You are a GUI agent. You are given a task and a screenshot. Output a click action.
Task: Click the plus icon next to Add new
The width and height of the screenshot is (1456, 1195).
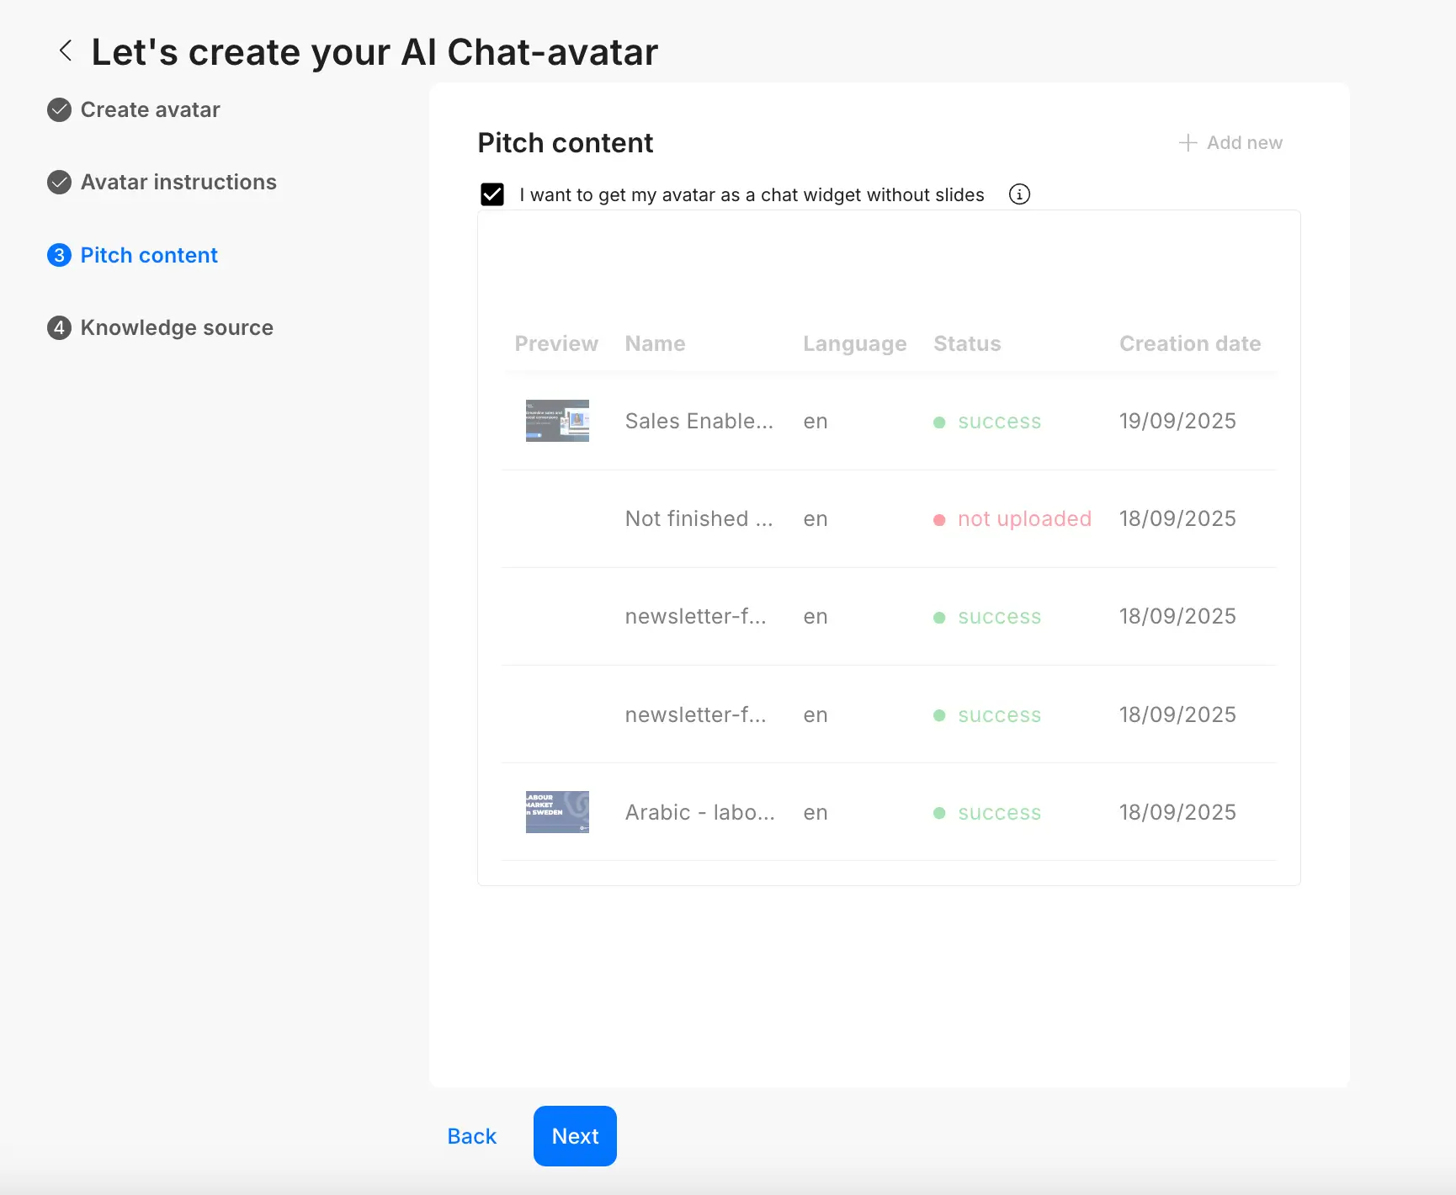click(x=1187, y=142)
